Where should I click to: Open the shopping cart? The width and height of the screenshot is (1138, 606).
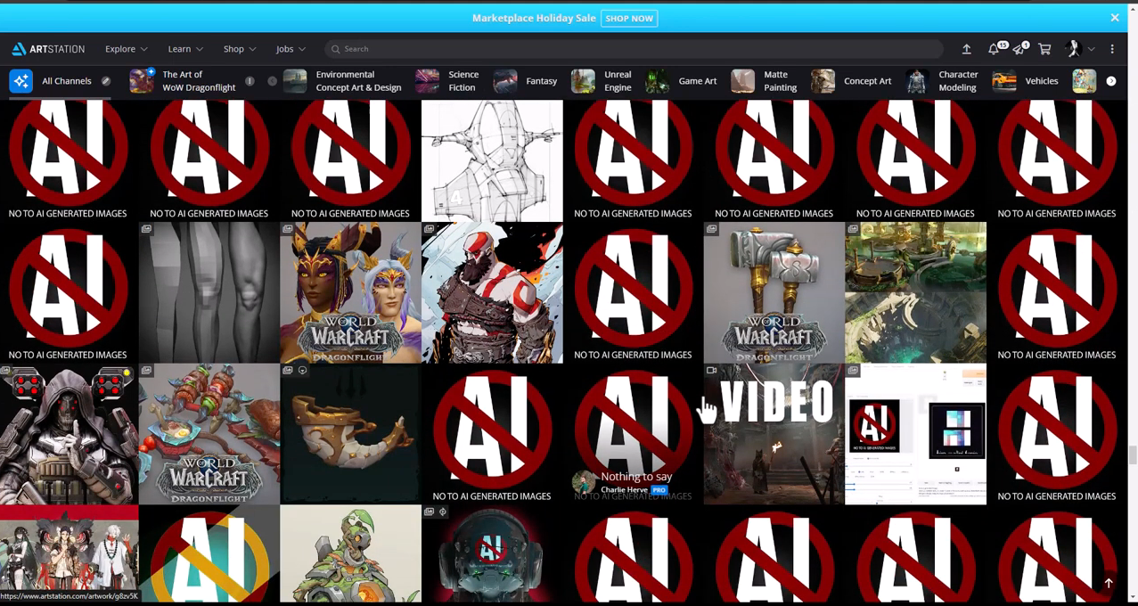point(1044,49)
